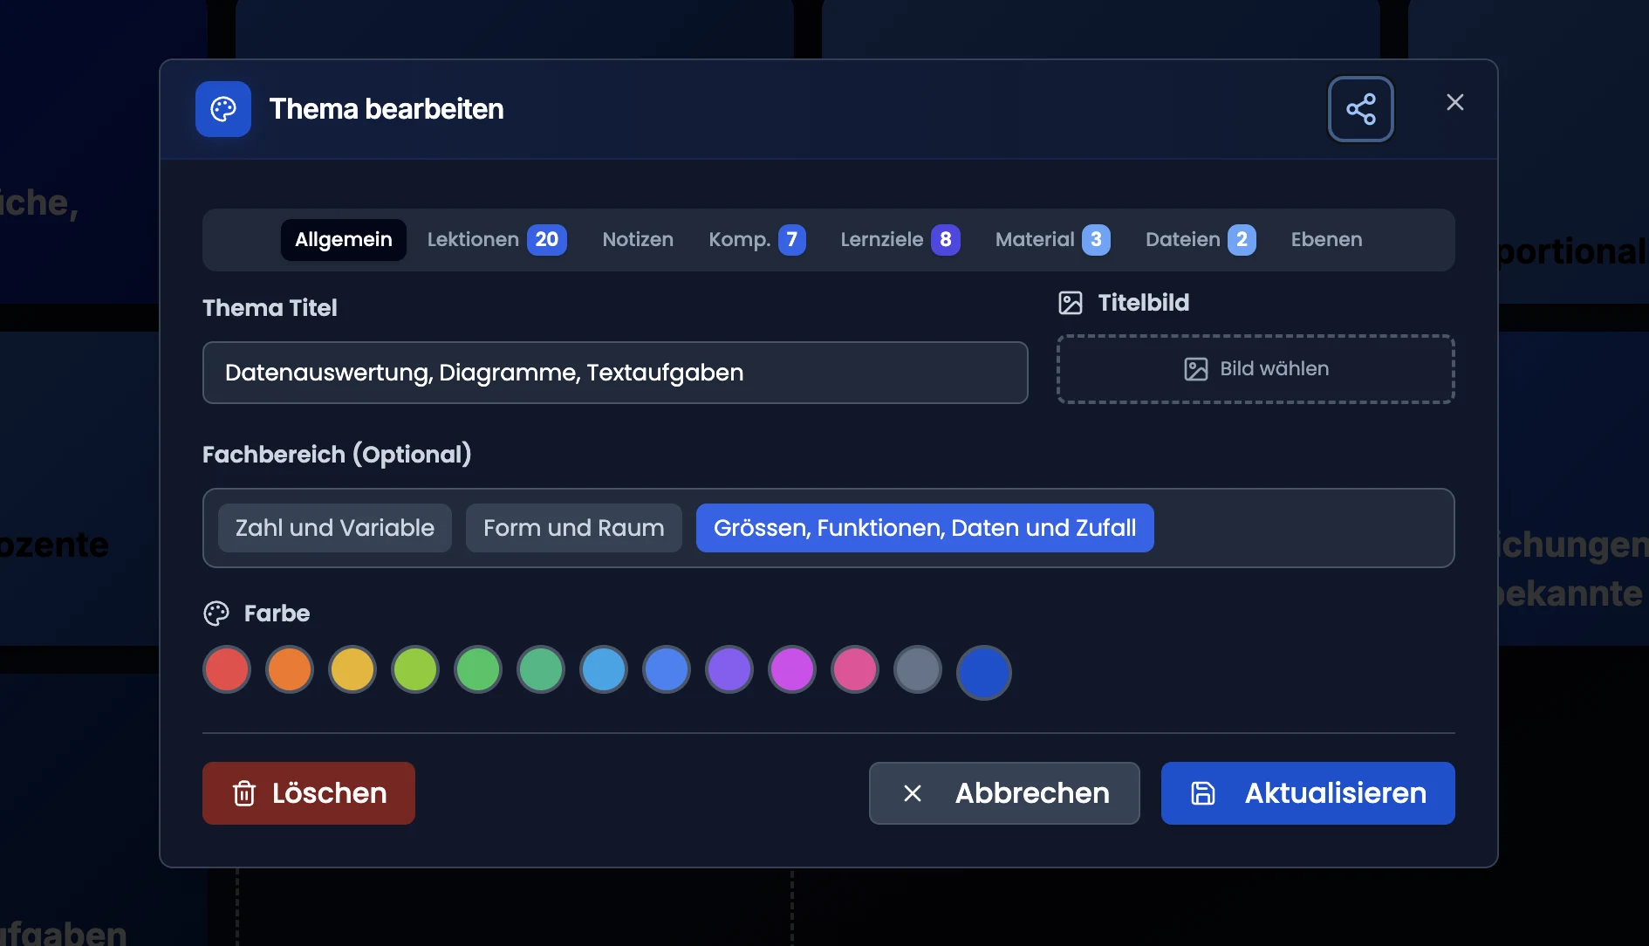Click the Thema Titel input field
1649x946 pixels.
pos(615,373)
